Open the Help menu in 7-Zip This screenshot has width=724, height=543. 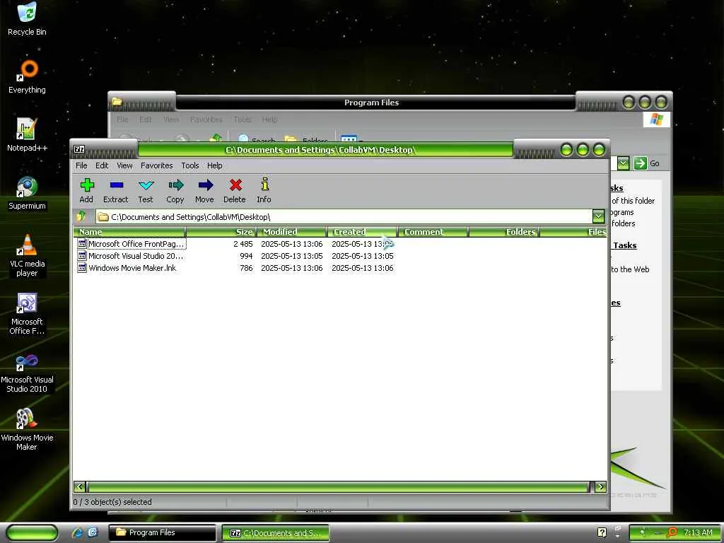click(215, 165)
